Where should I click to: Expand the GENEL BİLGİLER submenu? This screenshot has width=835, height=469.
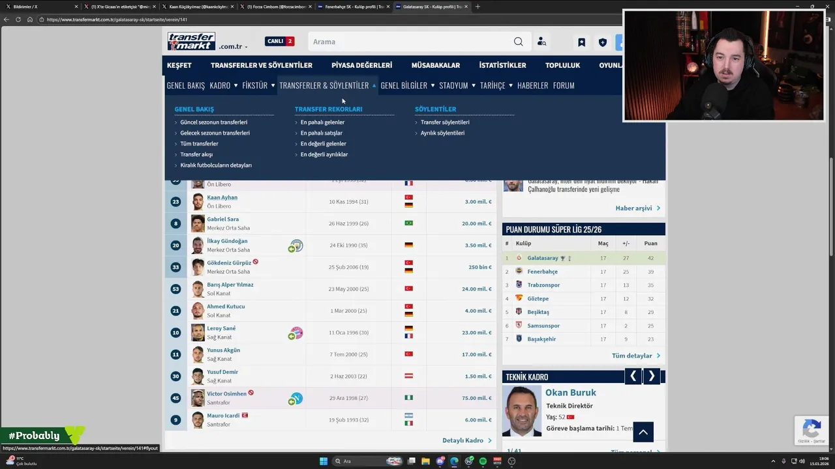pyautogui.click(x=433, y=85)
